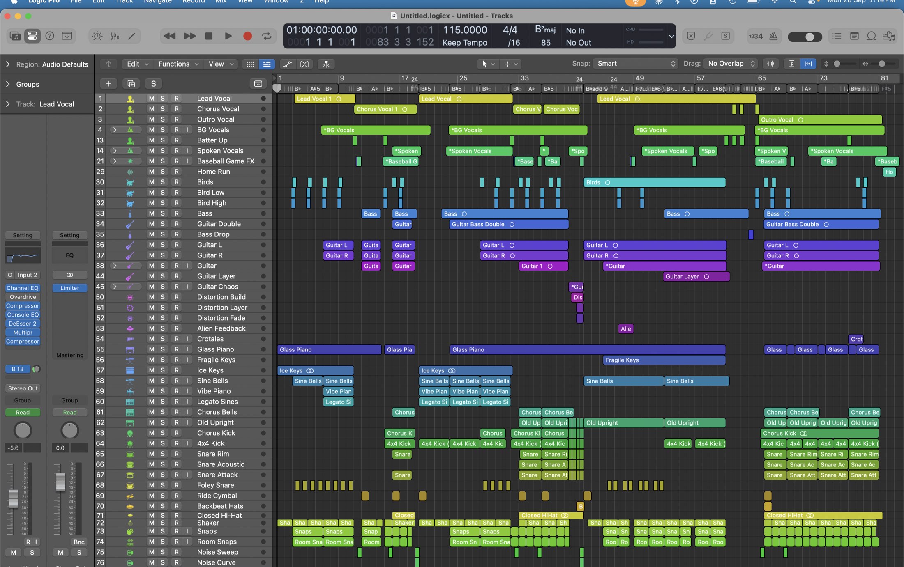Expand the BG Vocals track stack
Viewport: 904px width, 567px height.
(x=115, y=130)
